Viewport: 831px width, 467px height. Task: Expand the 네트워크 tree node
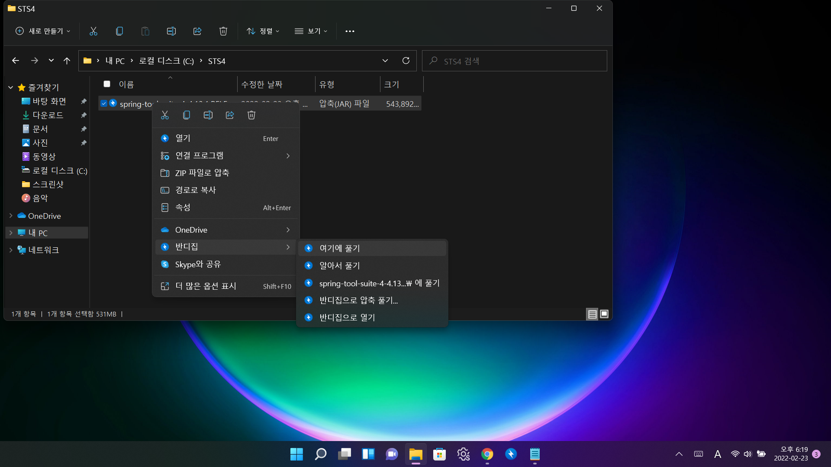11,250
